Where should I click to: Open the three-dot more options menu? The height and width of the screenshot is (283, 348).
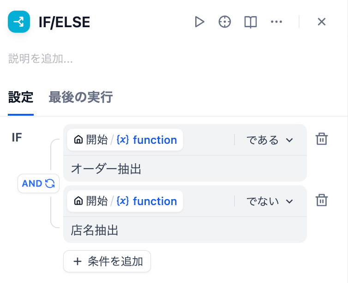[x=276, y=22]
